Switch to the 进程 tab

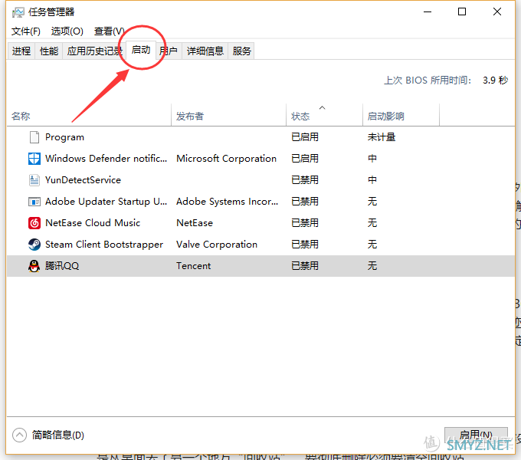(x=21, y=51)
